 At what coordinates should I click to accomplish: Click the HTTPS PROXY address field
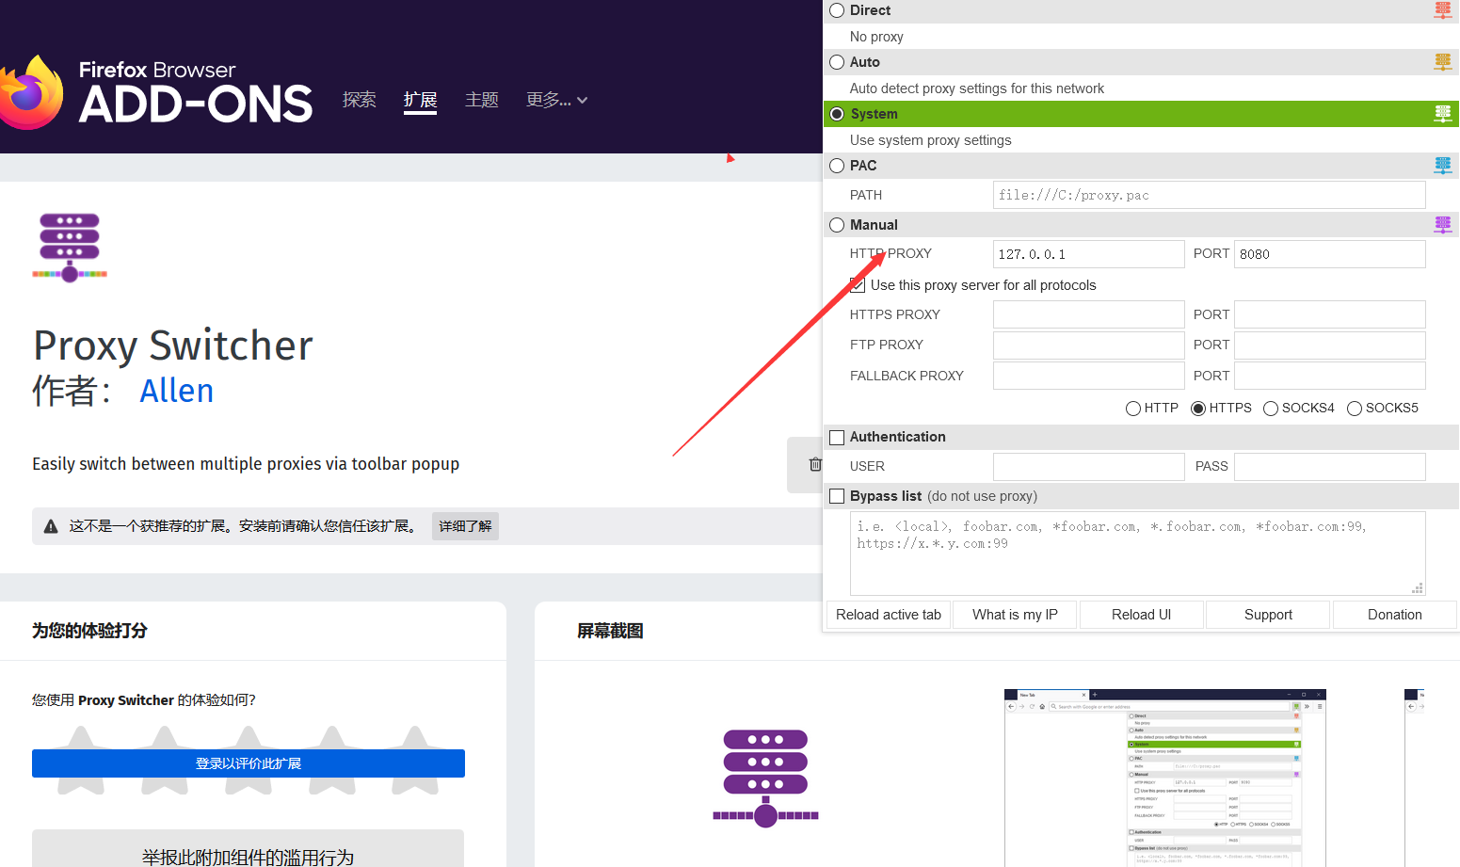(1089, 314)
